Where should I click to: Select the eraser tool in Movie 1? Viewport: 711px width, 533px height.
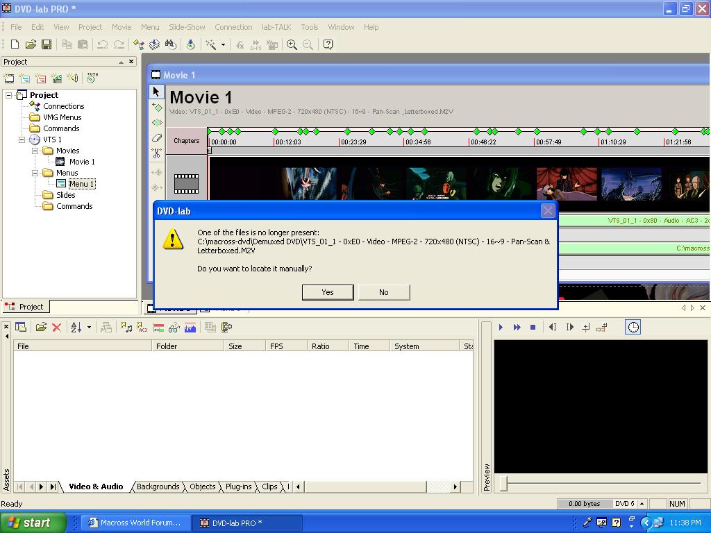pos(157,138)
